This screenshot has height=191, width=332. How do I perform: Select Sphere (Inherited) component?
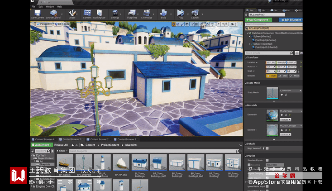pyautogui.click(x=262, y=36)
